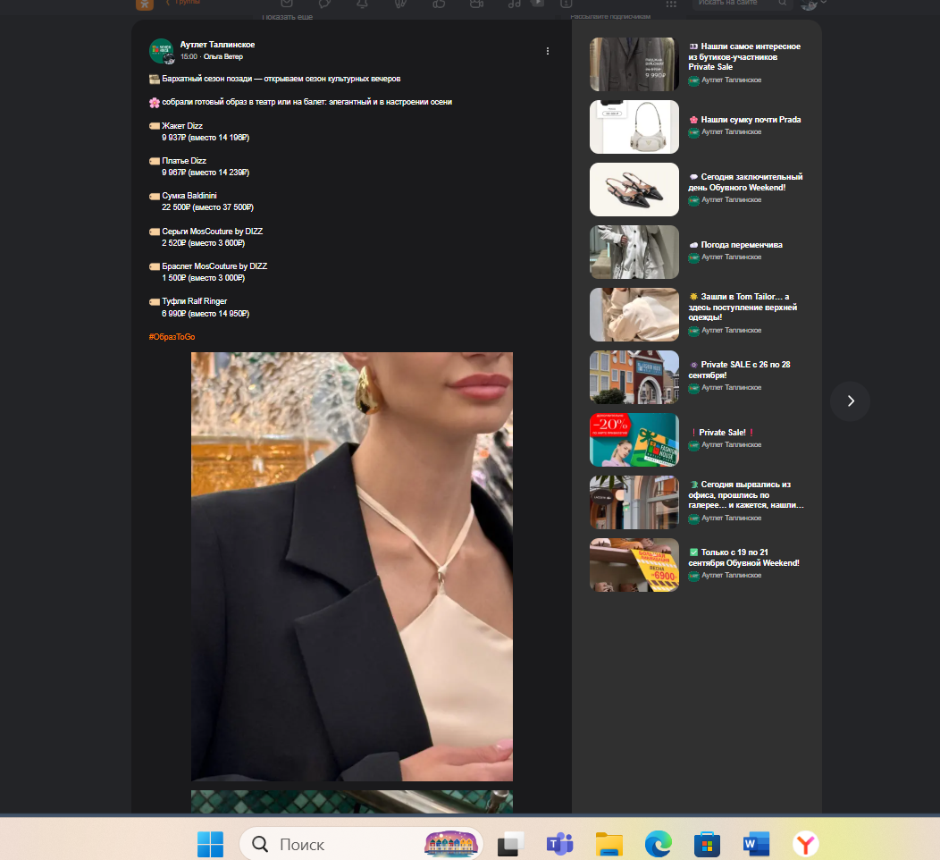This screenshot has width=940, height=860.
Task: Click Аутлет Таллинское under 'Private Sale!'
Action: pyautogui.click(x=732, y=445)
